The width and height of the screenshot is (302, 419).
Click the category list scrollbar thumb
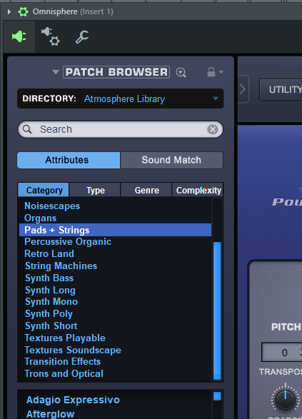tap(217, 311)
